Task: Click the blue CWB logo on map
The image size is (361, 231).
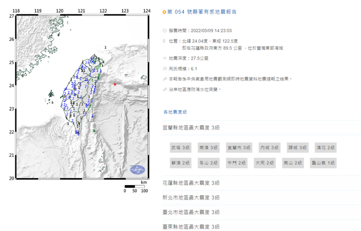Action: point(138,169)
